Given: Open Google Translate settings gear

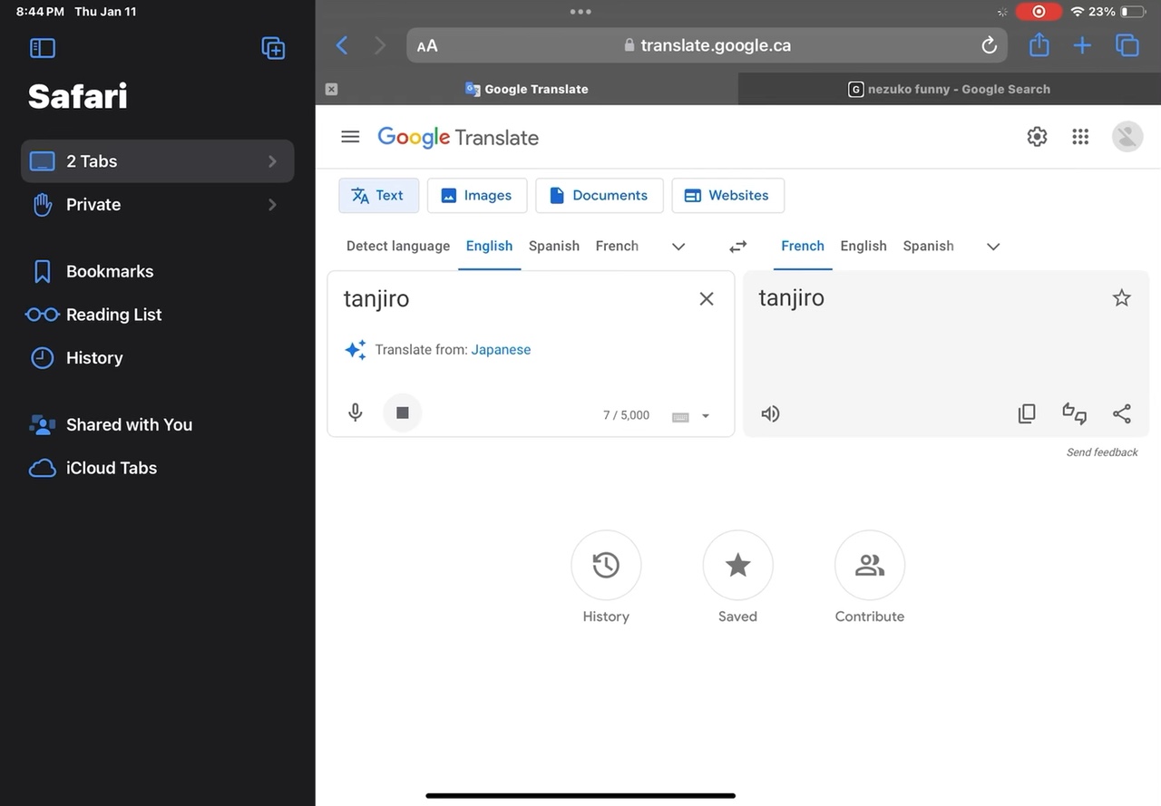Looking at the screenshot, I should point(1037,137).
